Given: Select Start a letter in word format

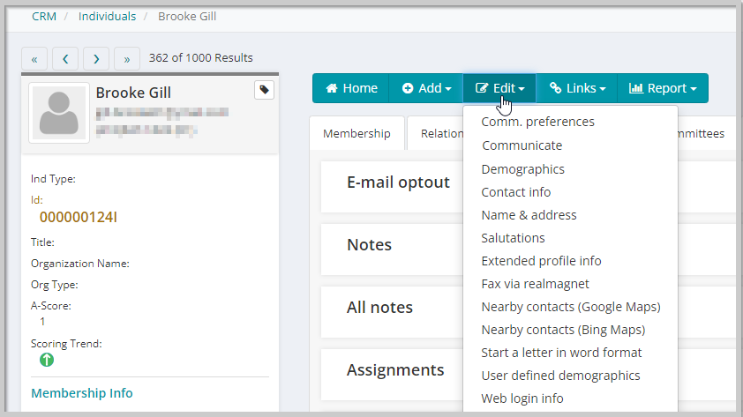Looking at the screenshot, I should [x=561, y=353].
